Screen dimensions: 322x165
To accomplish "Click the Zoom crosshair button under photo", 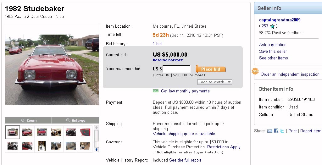I will point(28,120).
